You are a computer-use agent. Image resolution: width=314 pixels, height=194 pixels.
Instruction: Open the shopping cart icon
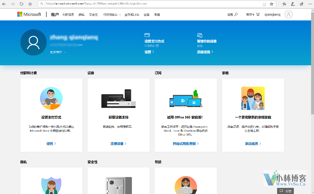[258, 14]
